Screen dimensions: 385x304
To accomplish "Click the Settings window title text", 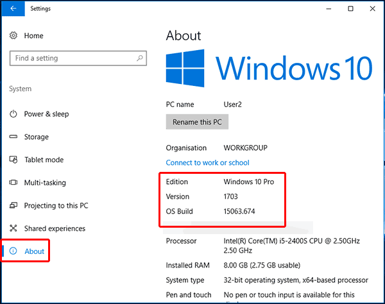I will click(x=40, y=9).
